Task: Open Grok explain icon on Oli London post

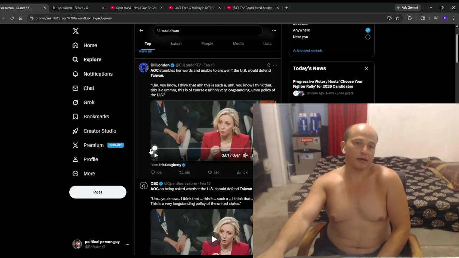Action: click(268, 65)
